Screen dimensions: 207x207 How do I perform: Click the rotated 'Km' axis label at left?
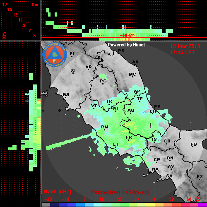4,35
